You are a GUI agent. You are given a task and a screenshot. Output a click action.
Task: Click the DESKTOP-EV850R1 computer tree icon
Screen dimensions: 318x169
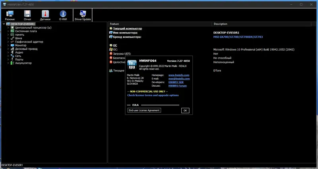pyautogui.click(x=8, y=24)
